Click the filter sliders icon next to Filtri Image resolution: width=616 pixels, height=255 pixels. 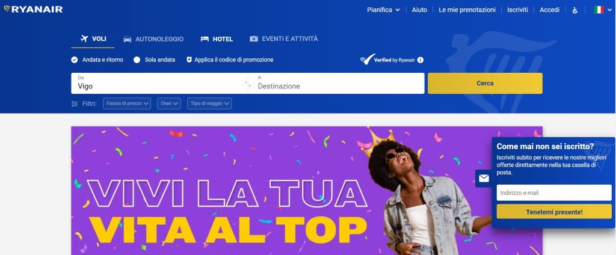(x=74, y=103)
